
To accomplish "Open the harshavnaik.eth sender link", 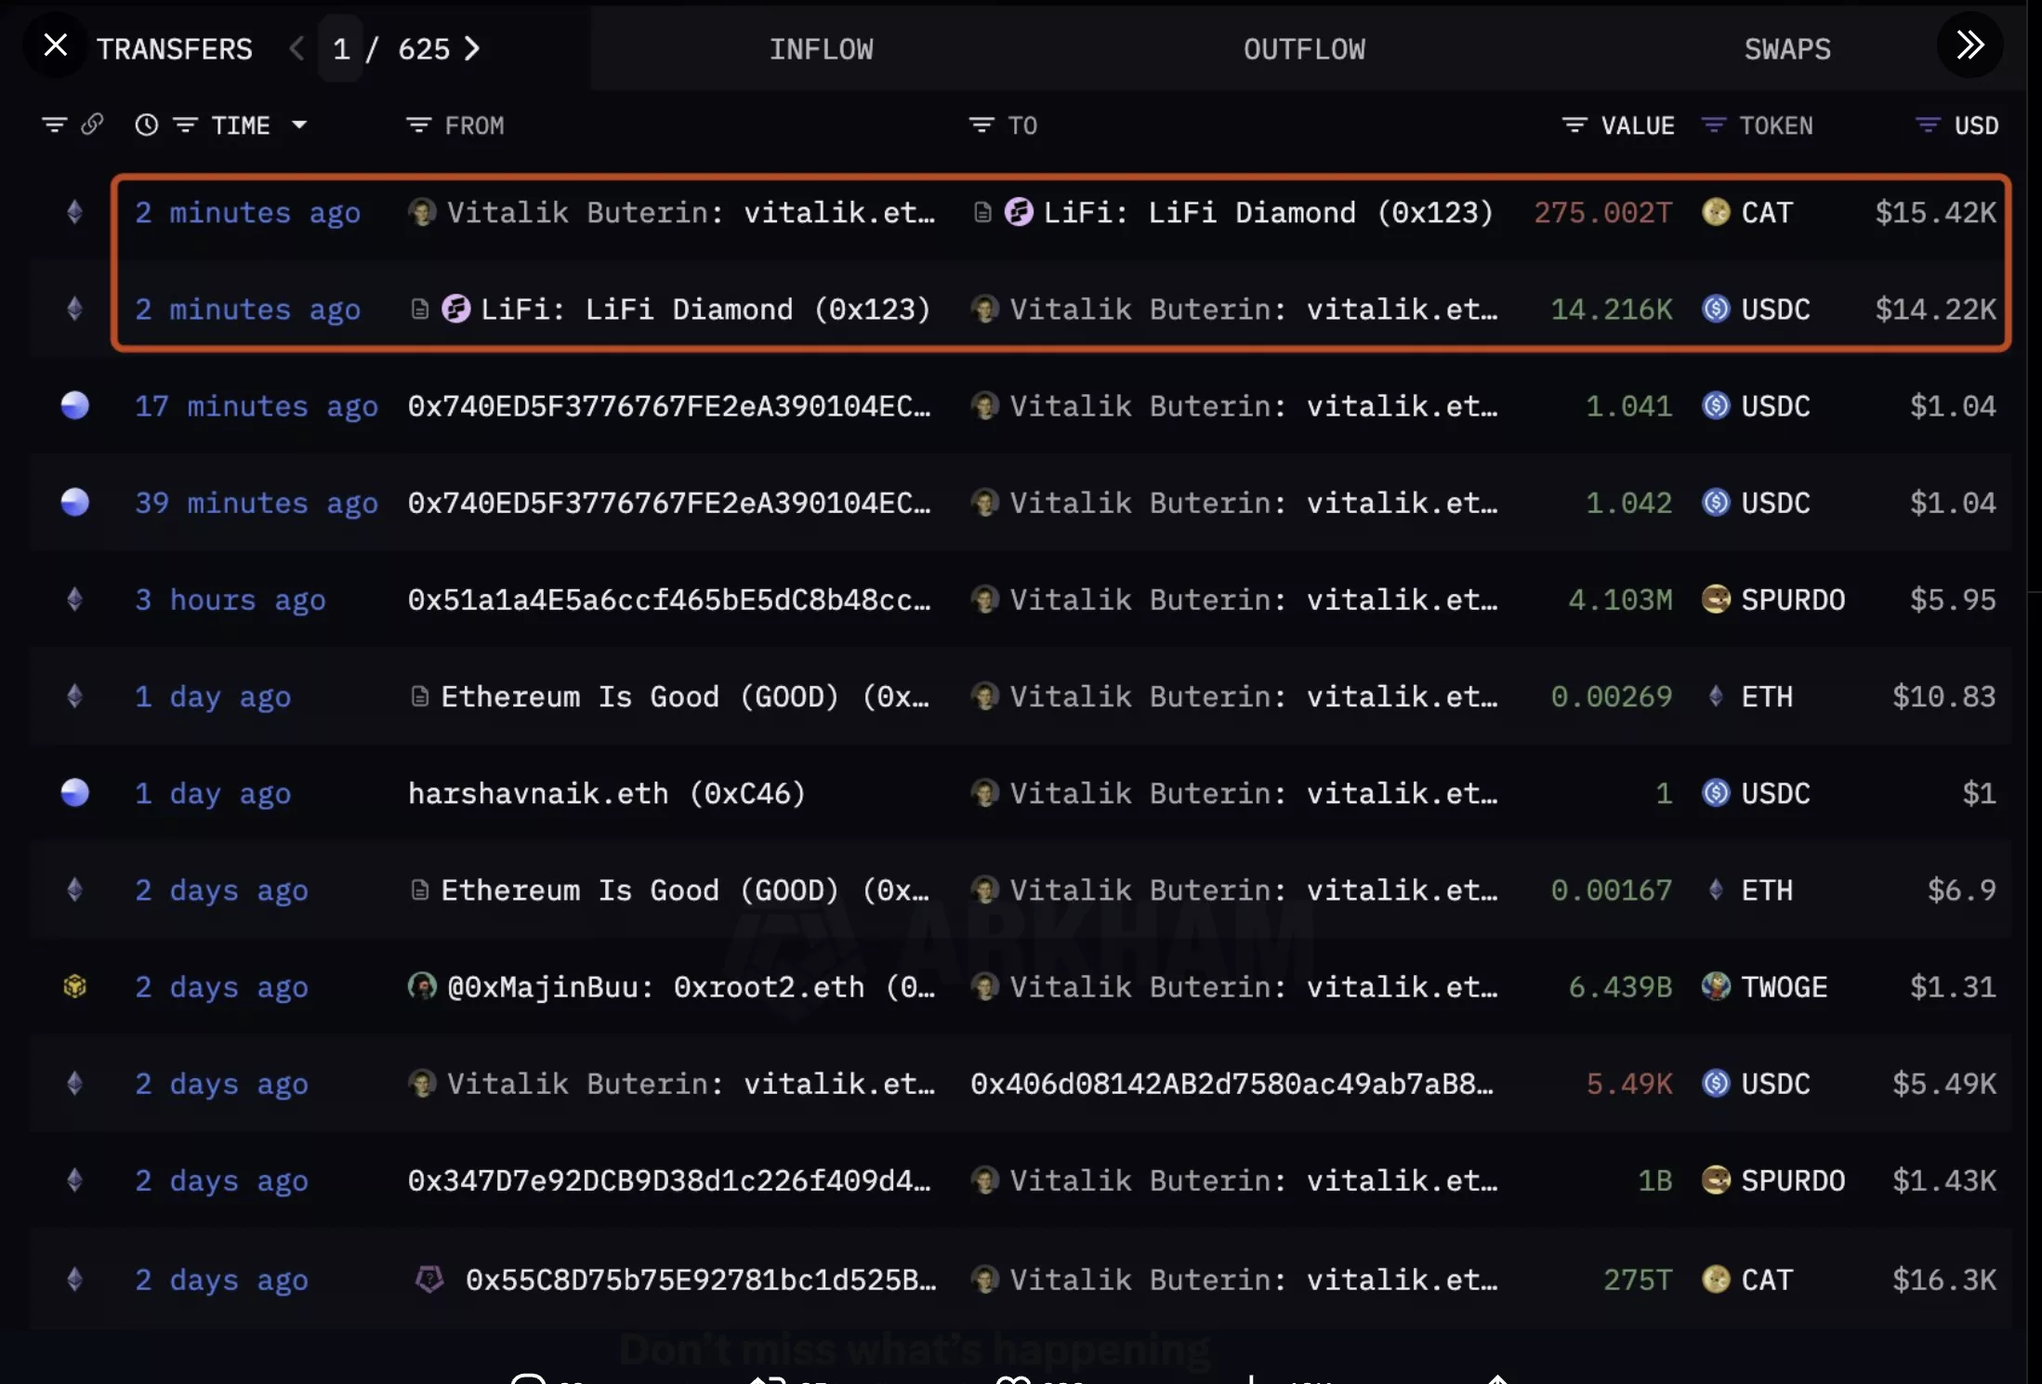I will [606, 793].
